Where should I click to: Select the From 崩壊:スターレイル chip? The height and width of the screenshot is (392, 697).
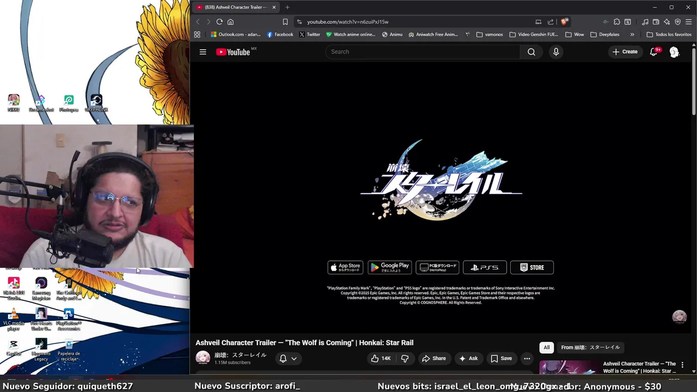click(590, 347)
